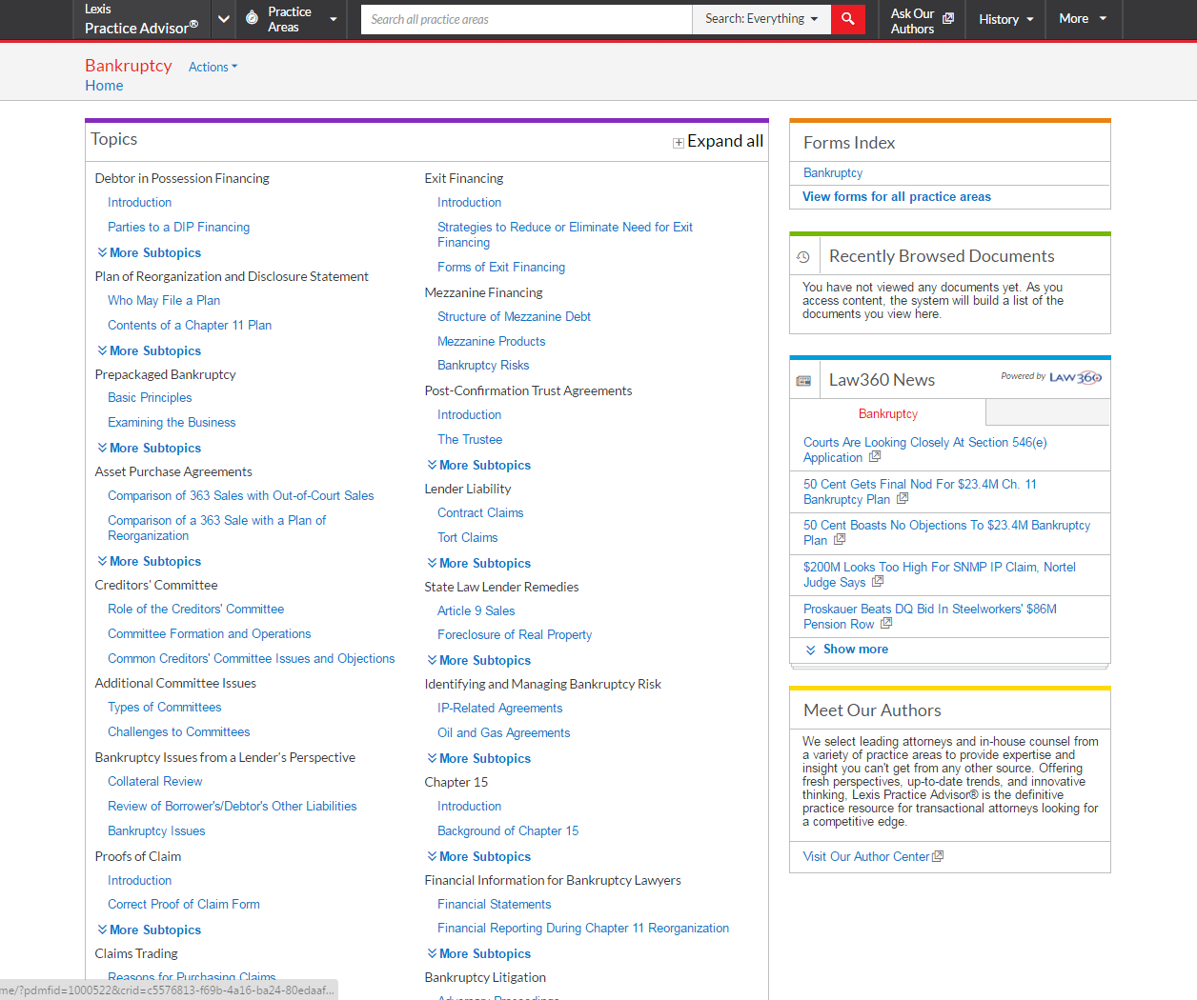Click the Bankruptcy page title link

coord(129,65)
